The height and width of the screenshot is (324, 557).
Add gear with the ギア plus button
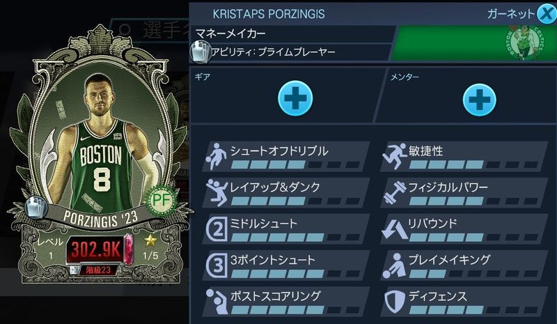pos(295,98)
